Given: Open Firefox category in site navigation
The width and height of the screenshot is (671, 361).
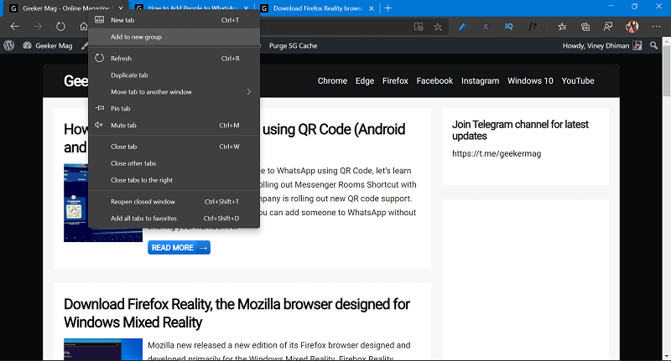Looking at the screenshot, I should [395, 80].
